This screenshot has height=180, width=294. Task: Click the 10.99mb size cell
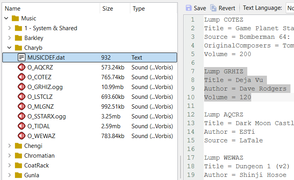tap(113, 87)
